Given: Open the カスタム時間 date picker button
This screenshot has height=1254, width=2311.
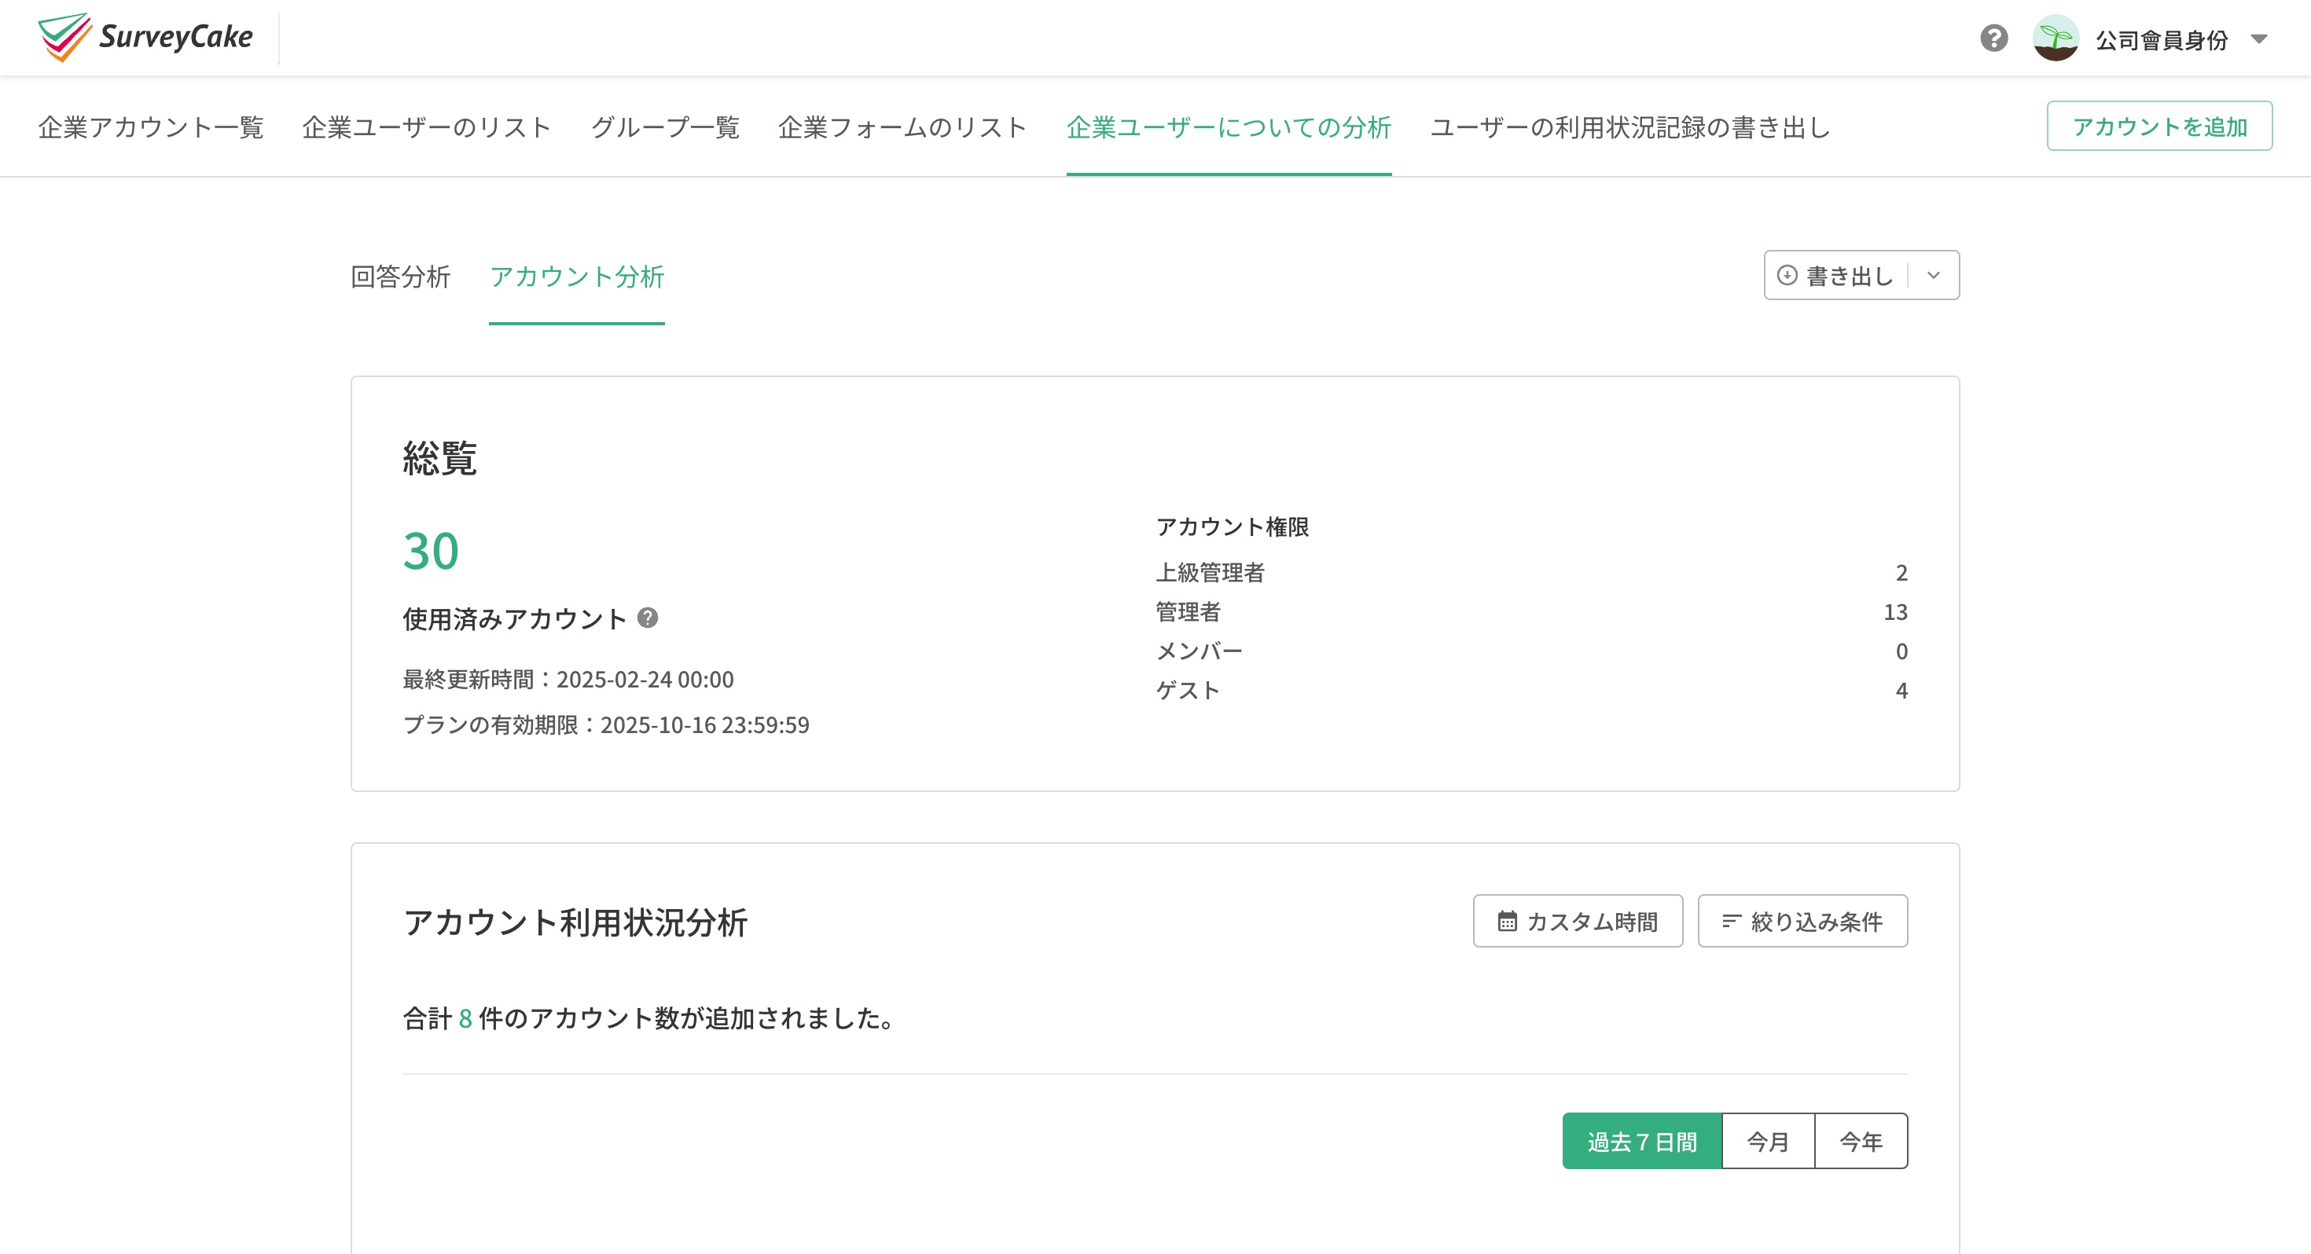Looking at the screenshot, I should pos(1577,920).
